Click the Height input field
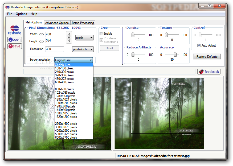Screen dimensions: 233x166 55,40
